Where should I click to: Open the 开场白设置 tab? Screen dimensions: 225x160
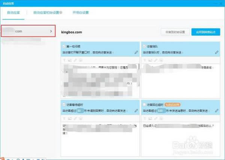[81, 12]
